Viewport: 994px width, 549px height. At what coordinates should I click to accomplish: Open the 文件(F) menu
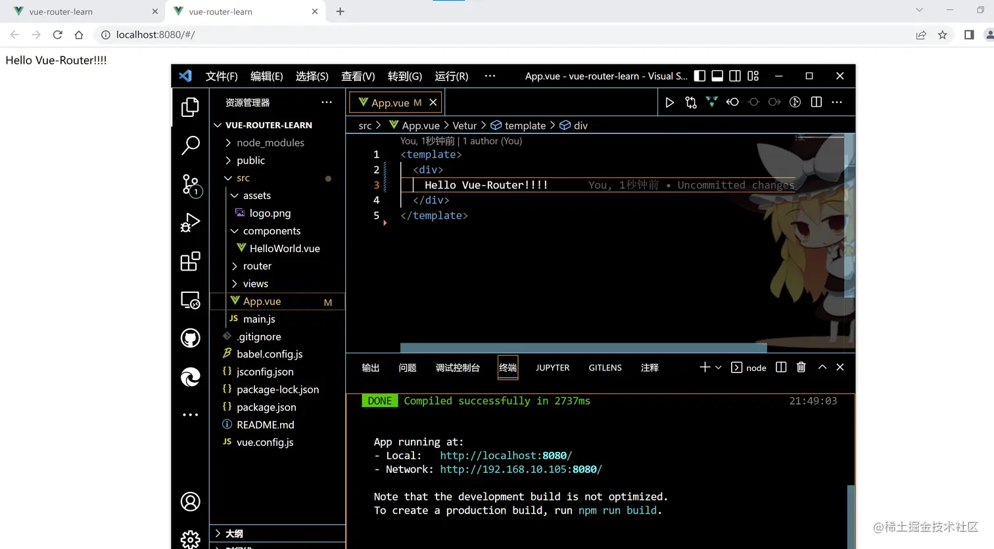(x=222, y=76)
